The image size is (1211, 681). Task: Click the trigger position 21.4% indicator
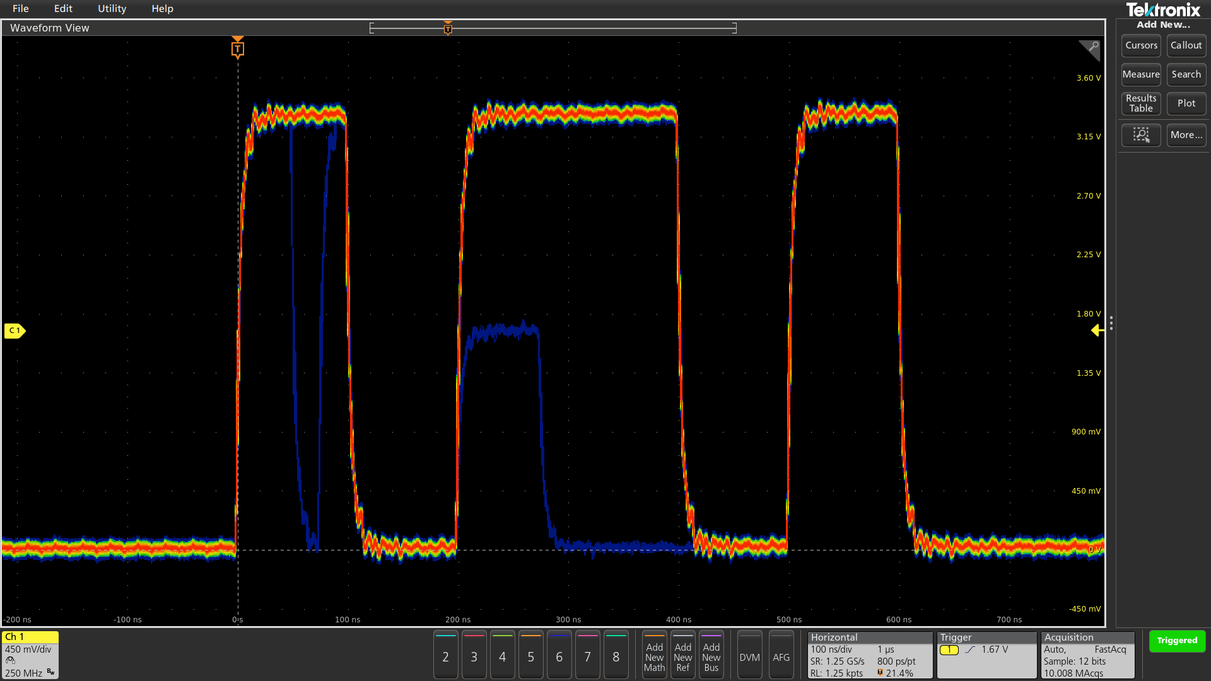(895, 673)
